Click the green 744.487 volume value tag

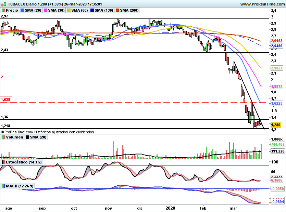[x=277, y=145]
